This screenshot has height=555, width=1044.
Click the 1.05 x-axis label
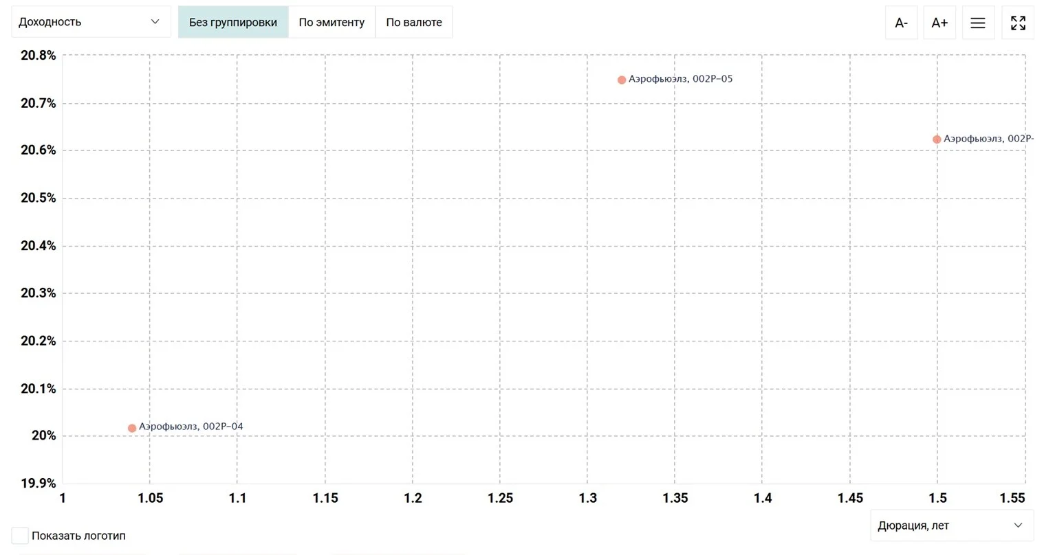tap(150, 498)
